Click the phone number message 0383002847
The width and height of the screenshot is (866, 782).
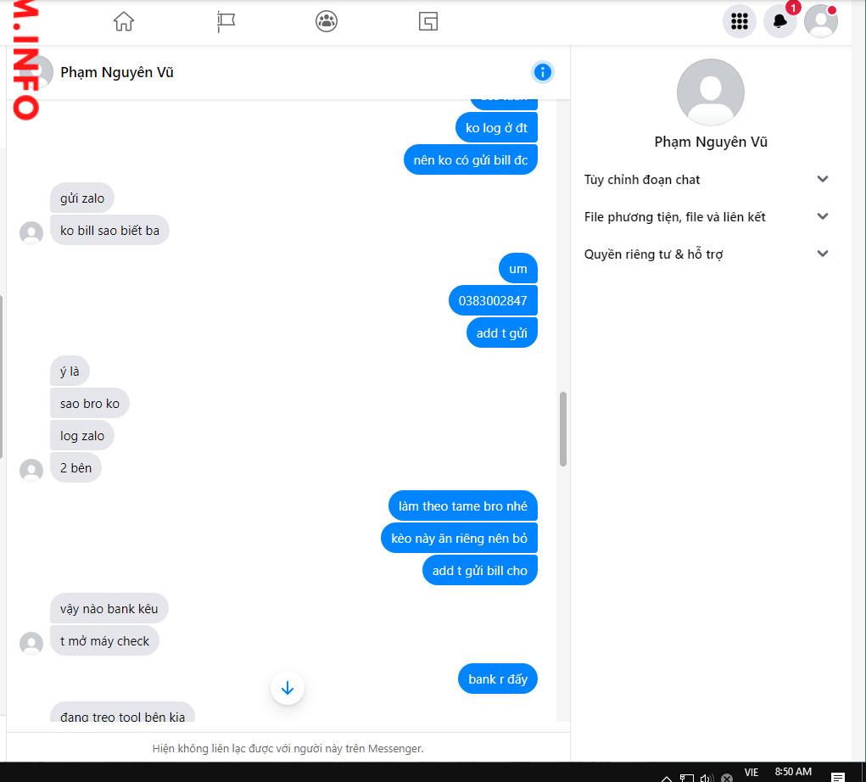coord(493,301)
